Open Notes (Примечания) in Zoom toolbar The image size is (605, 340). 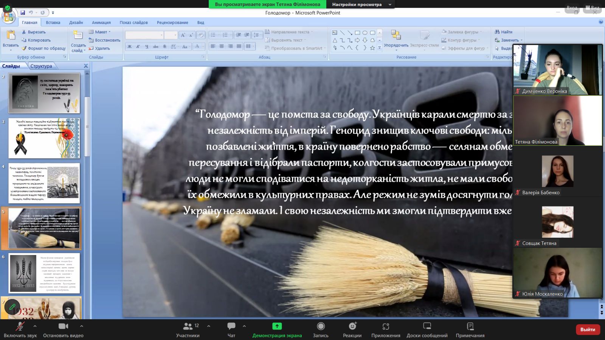(470, 329)
